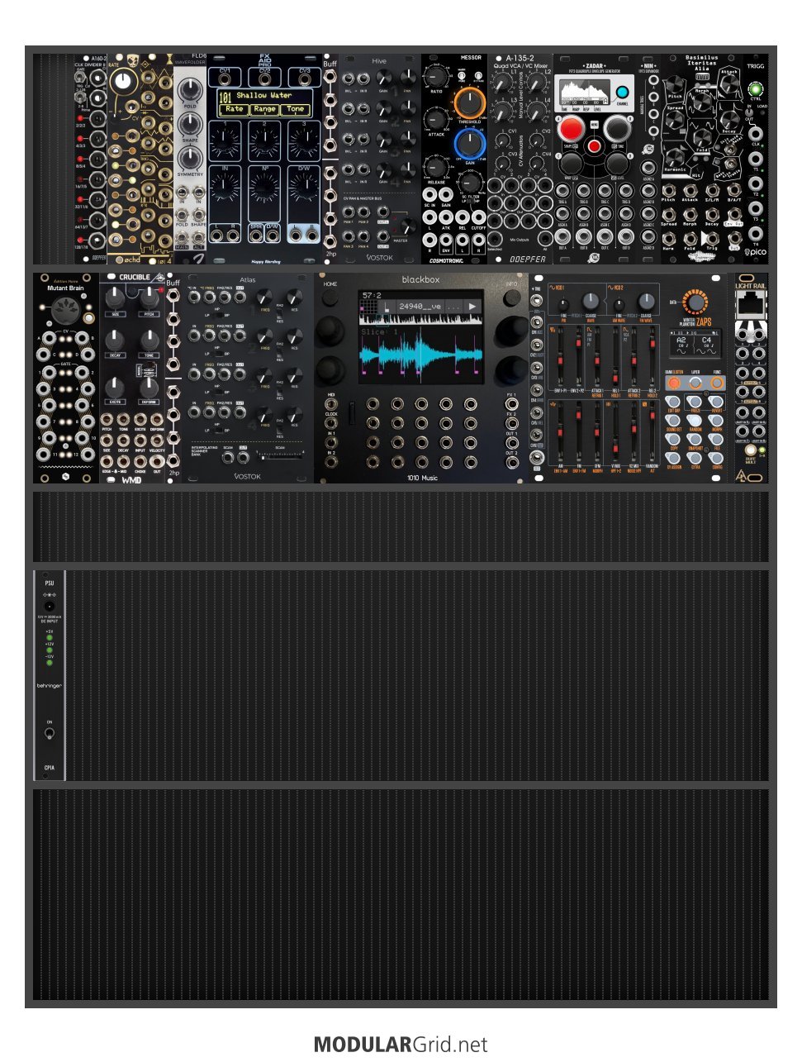Viewport: 802px width, 1062px height.
Task: Click the PITCH knob on WMD Crucible
Action: coord(149,298)
